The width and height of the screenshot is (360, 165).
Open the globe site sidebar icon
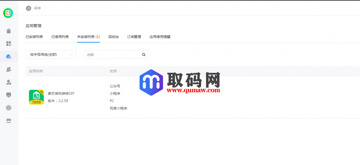[9, 108]
